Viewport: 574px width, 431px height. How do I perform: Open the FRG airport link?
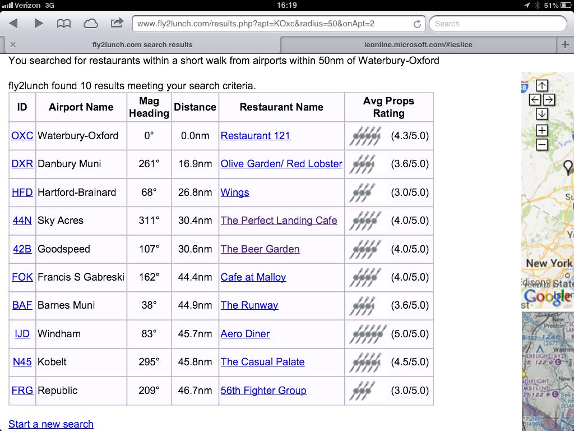tap(22, 391)
